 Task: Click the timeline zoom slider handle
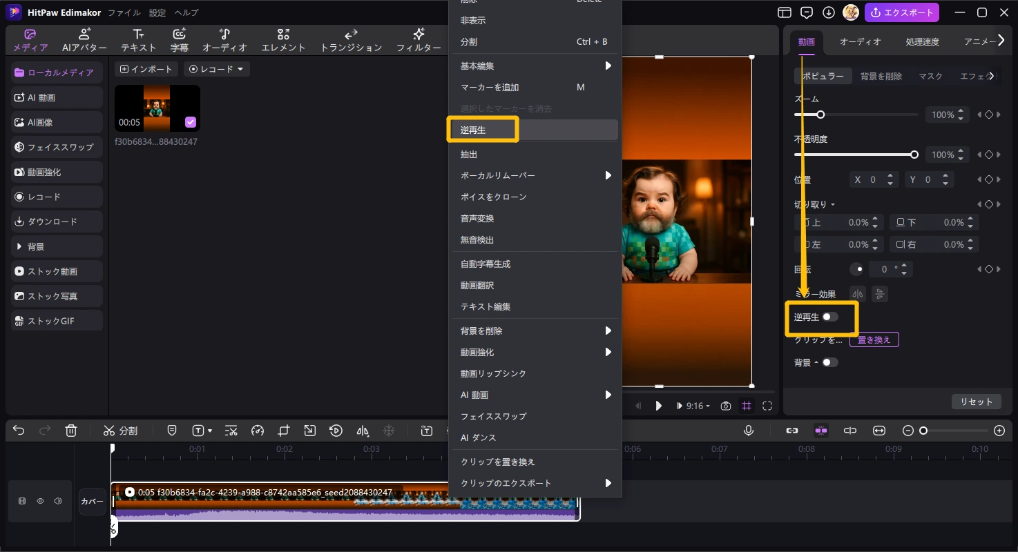coord(923,431)
